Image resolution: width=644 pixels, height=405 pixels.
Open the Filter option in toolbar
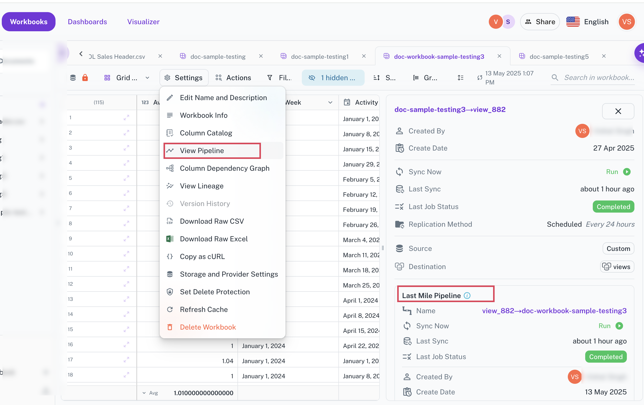(x=279, y=77)
